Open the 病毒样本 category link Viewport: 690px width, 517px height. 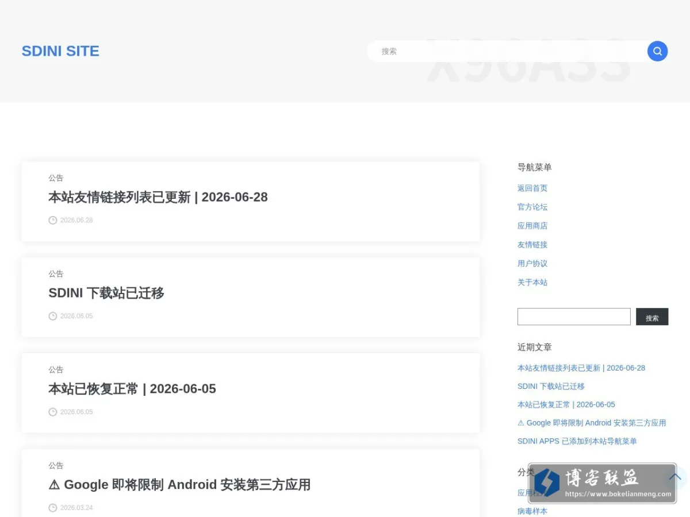(532, 511)
